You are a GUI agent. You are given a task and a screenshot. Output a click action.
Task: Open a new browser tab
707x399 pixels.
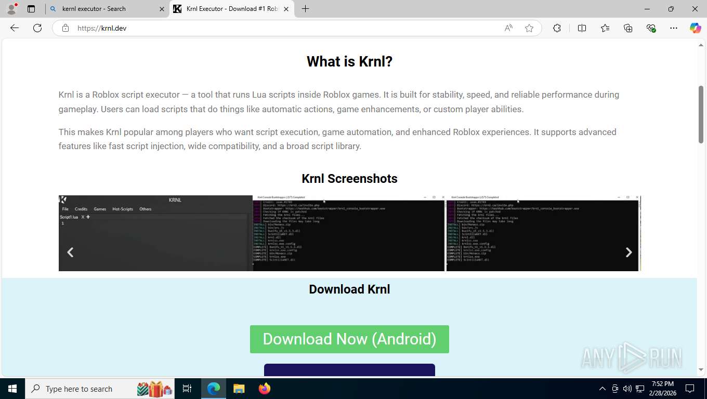tap(305, 9)
